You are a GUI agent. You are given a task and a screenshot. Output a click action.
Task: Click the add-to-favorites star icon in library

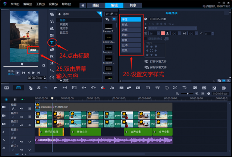coord(107,19)
